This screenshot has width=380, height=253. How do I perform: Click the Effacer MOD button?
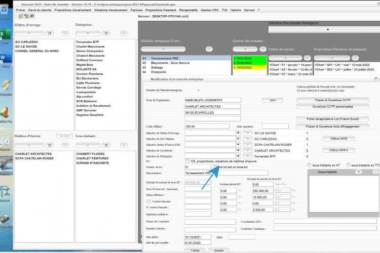339,139
